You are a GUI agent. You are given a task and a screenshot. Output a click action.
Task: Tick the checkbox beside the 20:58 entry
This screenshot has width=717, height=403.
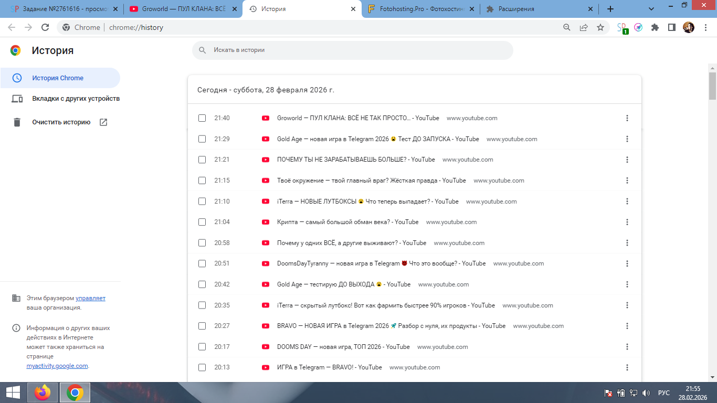click(x=202, y=243)
